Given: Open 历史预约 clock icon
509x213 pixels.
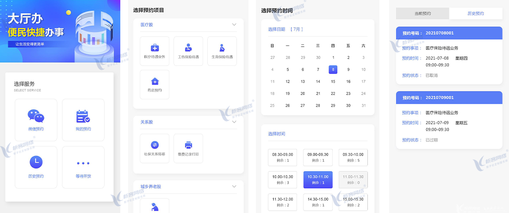Looking at the screenshot, I should pyautogui.click(x=36, y=162).
